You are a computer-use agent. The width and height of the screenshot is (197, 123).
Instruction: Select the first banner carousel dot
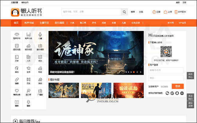coord(126,72)
